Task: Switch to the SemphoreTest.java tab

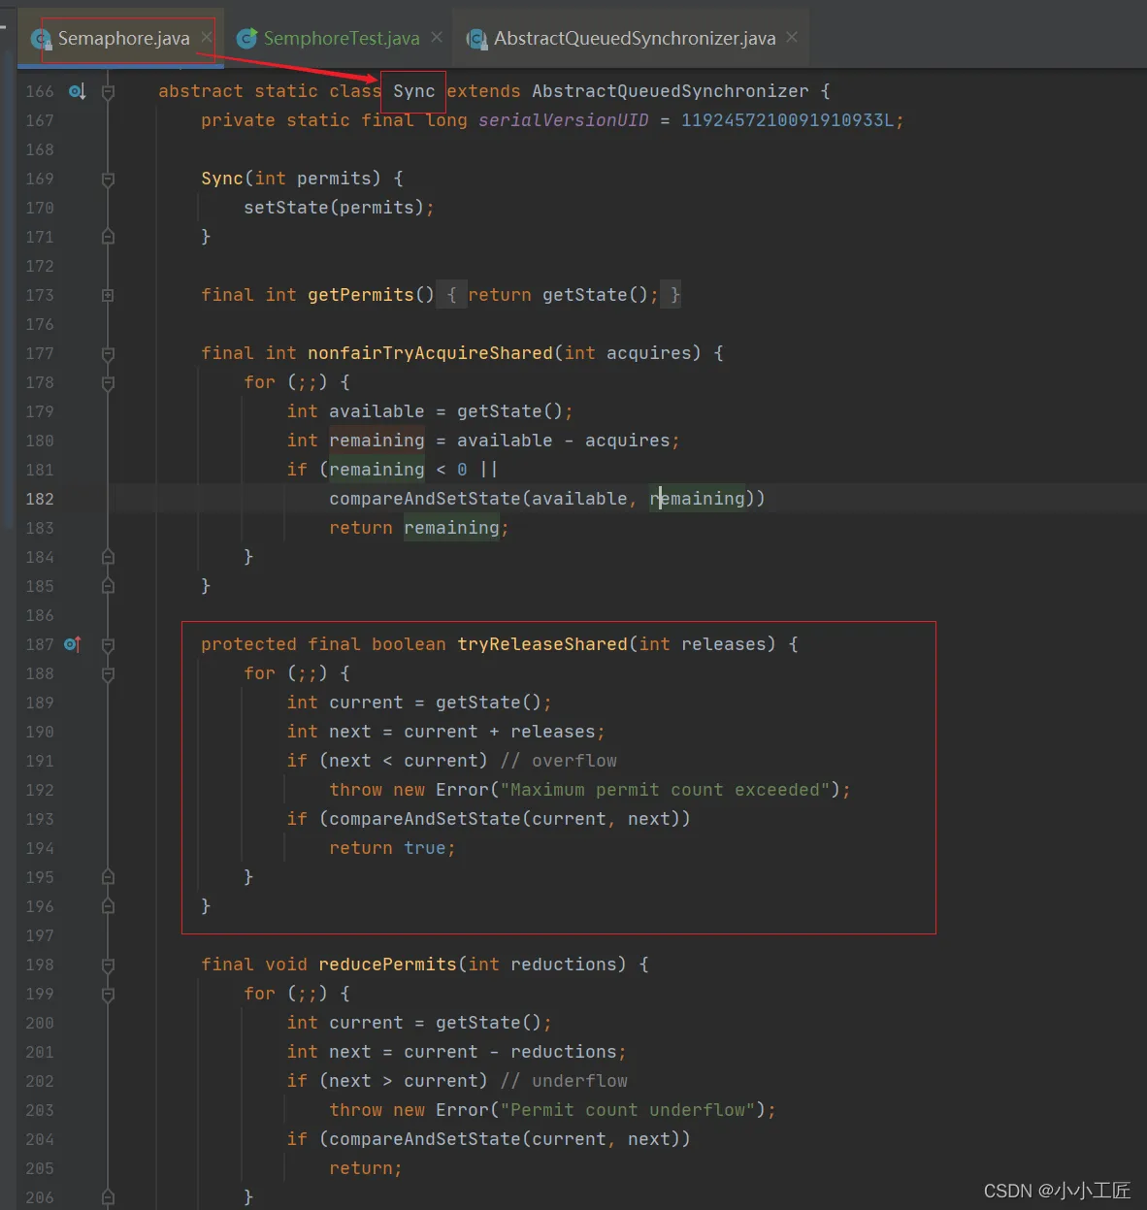Action: tap(342, 38)
